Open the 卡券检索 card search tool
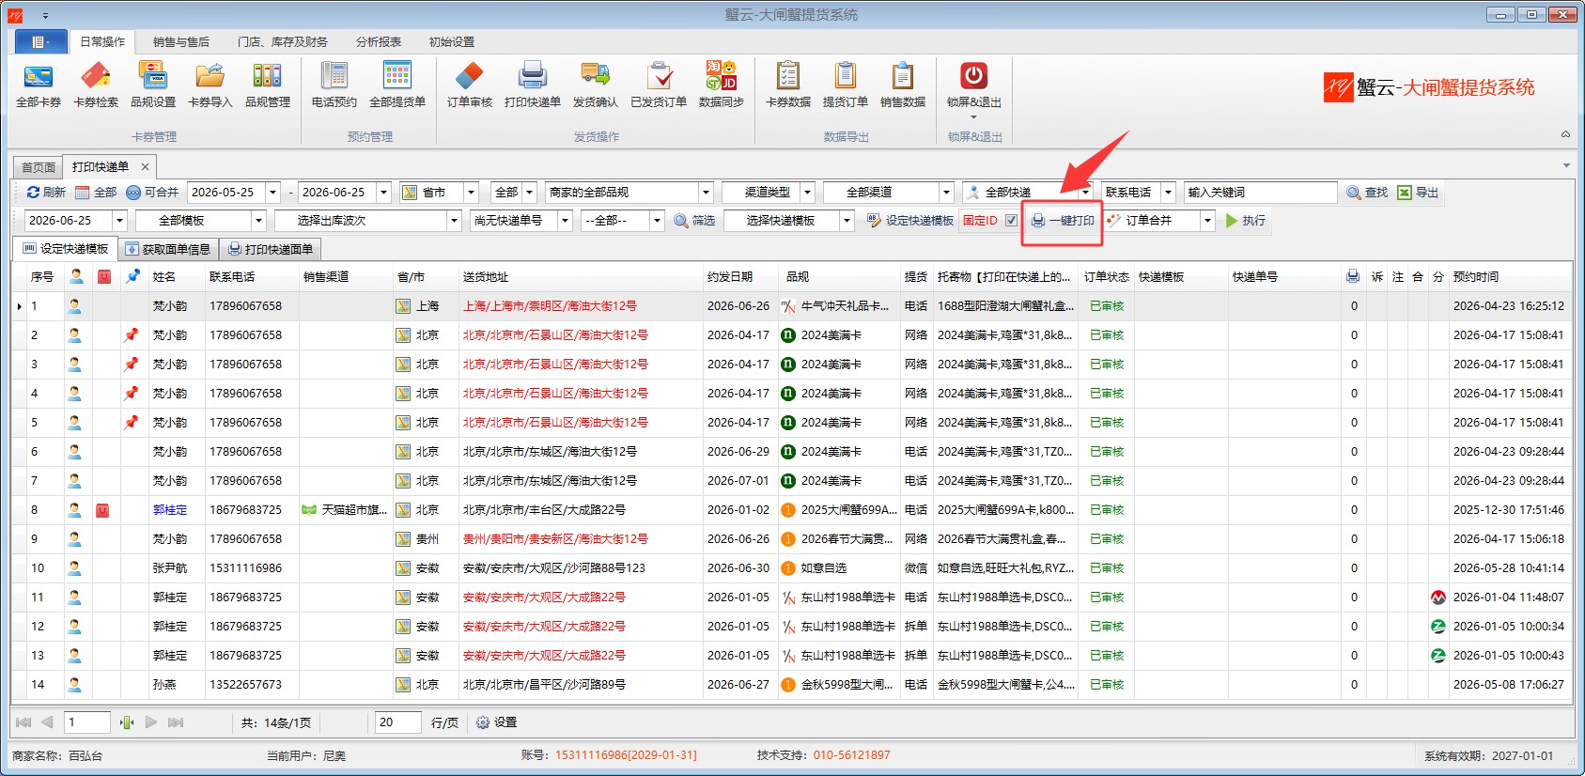The width and height of the screenshot is (1585, 776). [96, 85]
